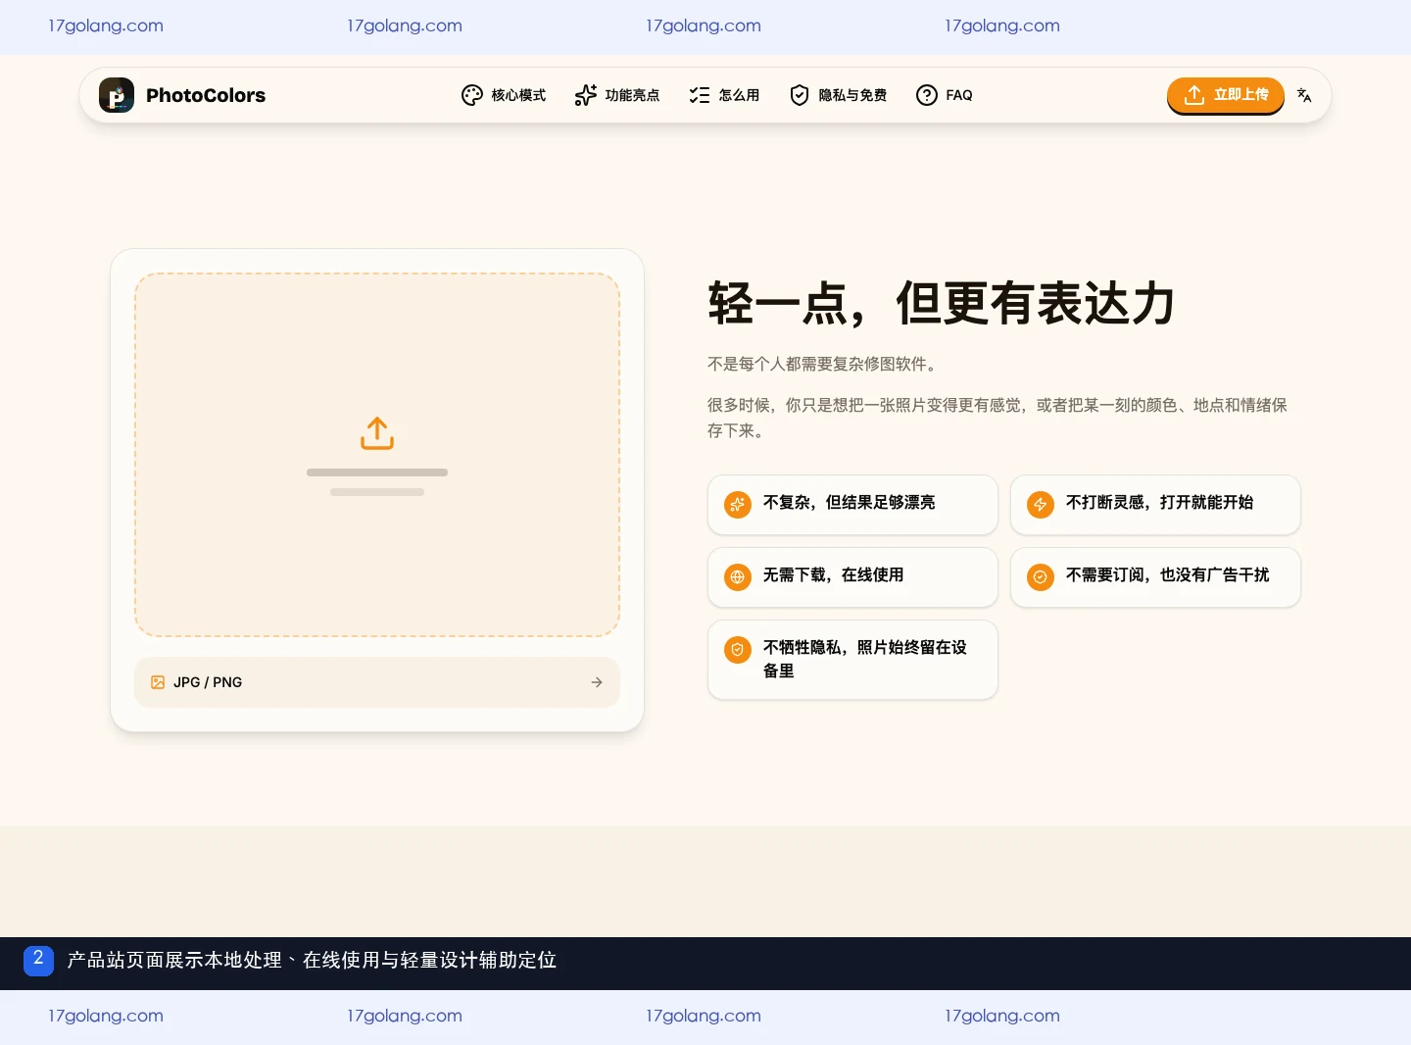Open the 怎么用 menu item
1411x1045 pixels.
pos(725,95)
